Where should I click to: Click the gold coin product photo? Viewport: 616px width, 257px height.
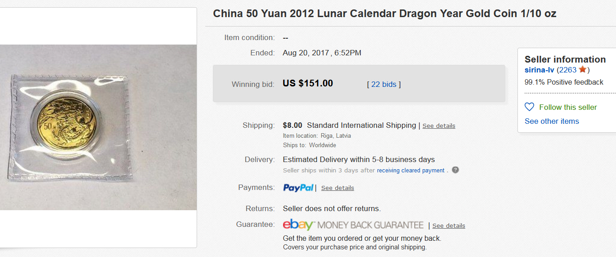(98, 127)
